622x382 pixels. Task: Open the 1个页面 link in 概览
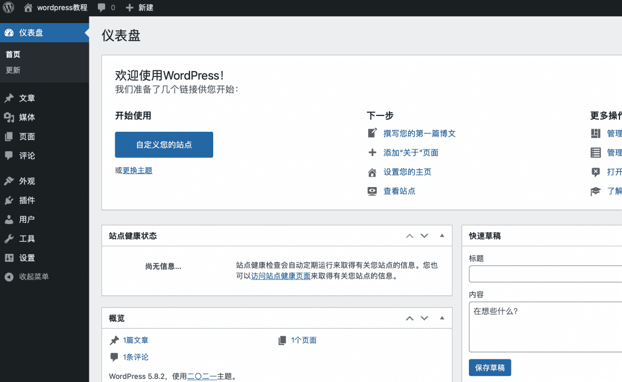[x=304, y=340]
